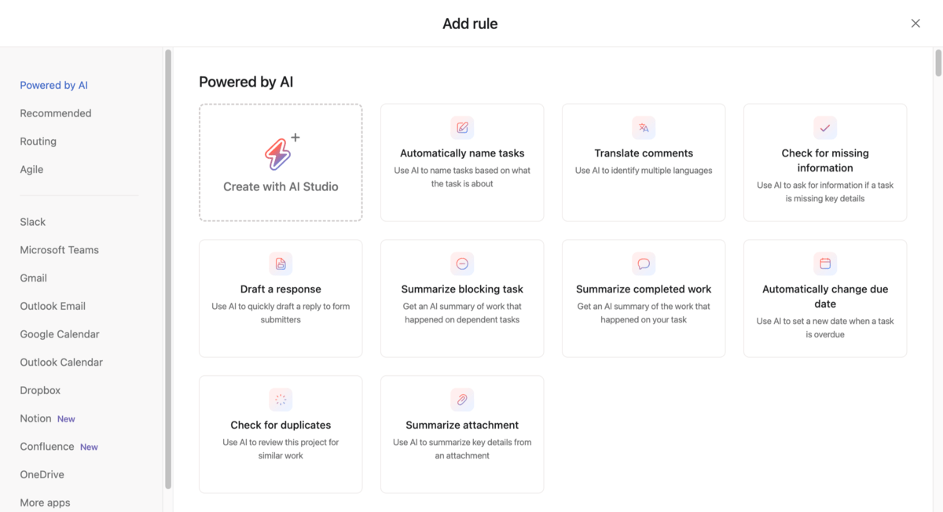The width and height of the screenshot is (943, 512).
Task: Click the Check for missing information checkmark icon
Action: (x=824, y=127)
